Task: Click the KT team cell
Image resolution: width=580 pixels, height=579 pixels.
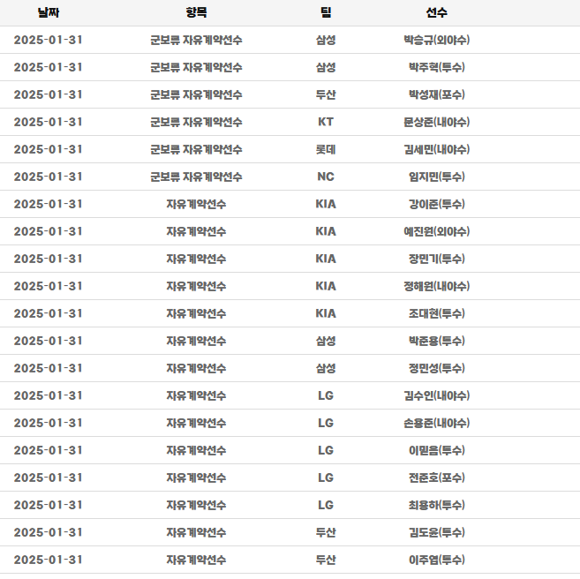Action: tap(326, 122)
